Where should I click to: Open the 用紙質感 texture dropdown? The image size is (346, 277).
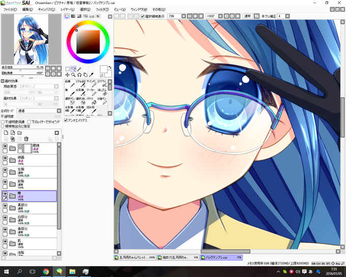tap(56, 87)
